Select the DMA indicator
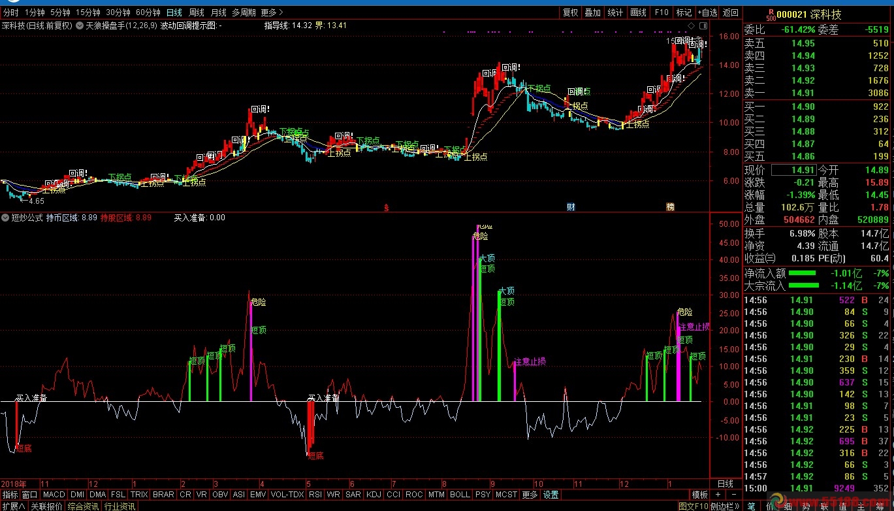The height and width of the screenshot is (511, 894). (98, 495)
